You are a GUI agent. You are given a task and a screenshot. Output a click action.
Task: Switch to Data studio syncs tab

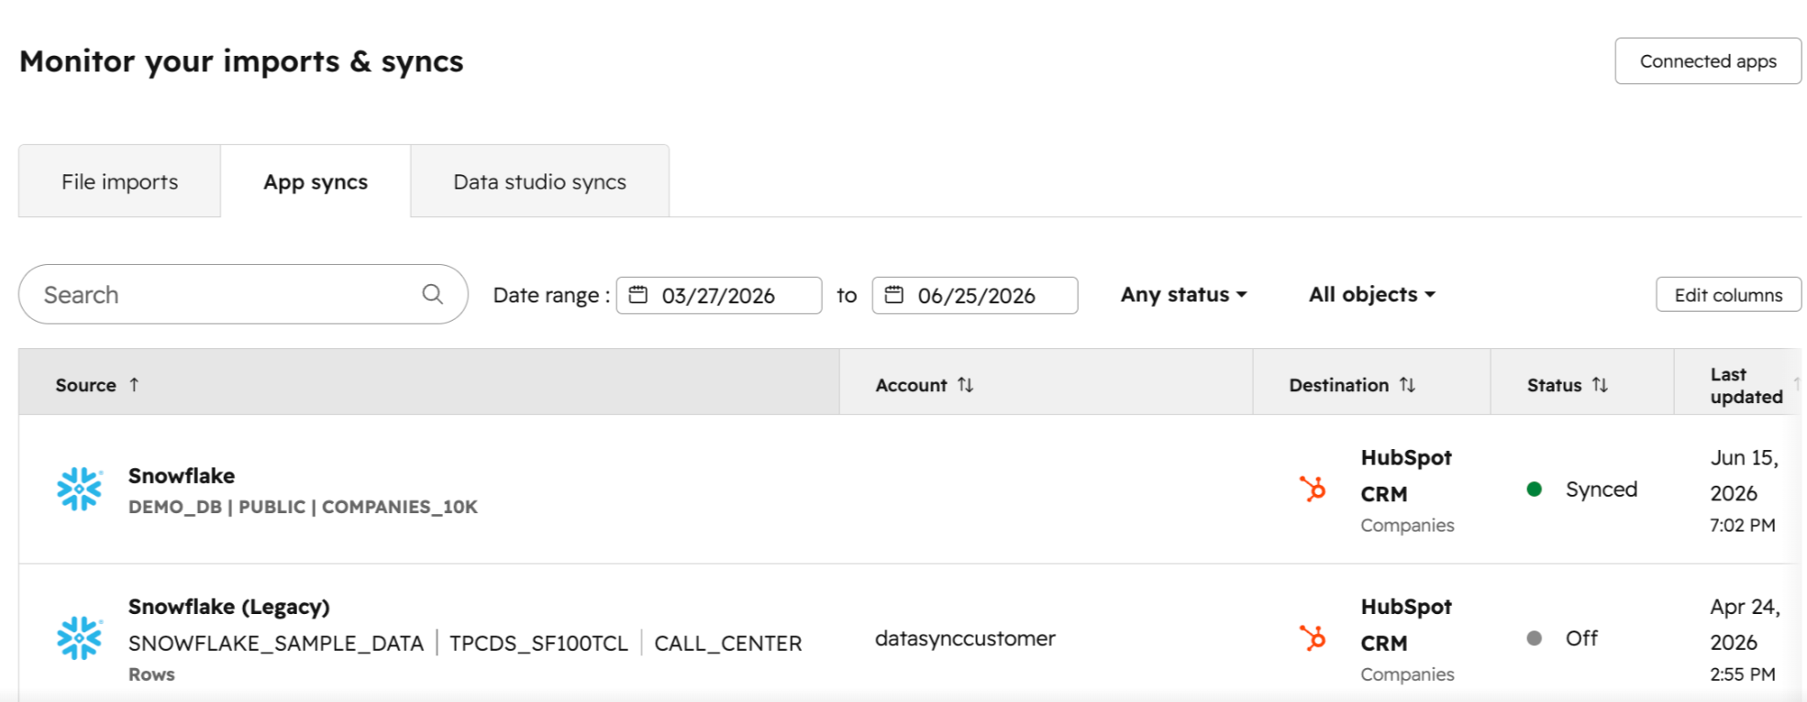click(x=539, y=181)
